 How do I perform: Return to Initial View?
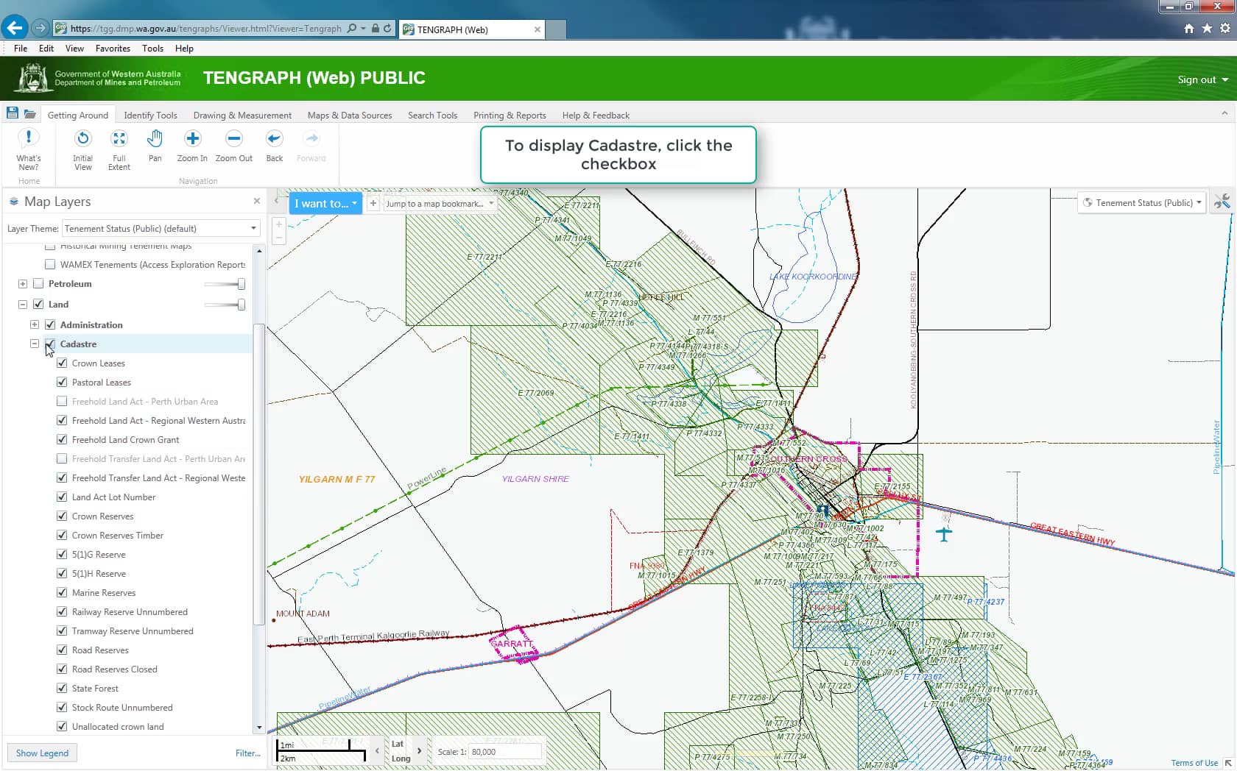pos(82,143)
